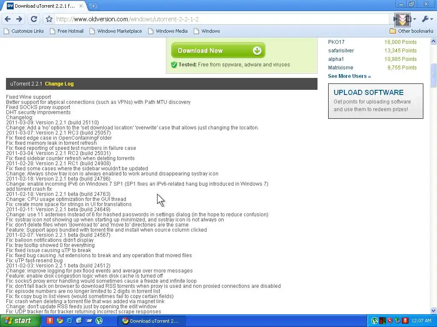This screenshot has height=327, width=437.
Task: Click 'Version 2.2.1 RC1 (build 24908)' line
Action: click(58, 163)
